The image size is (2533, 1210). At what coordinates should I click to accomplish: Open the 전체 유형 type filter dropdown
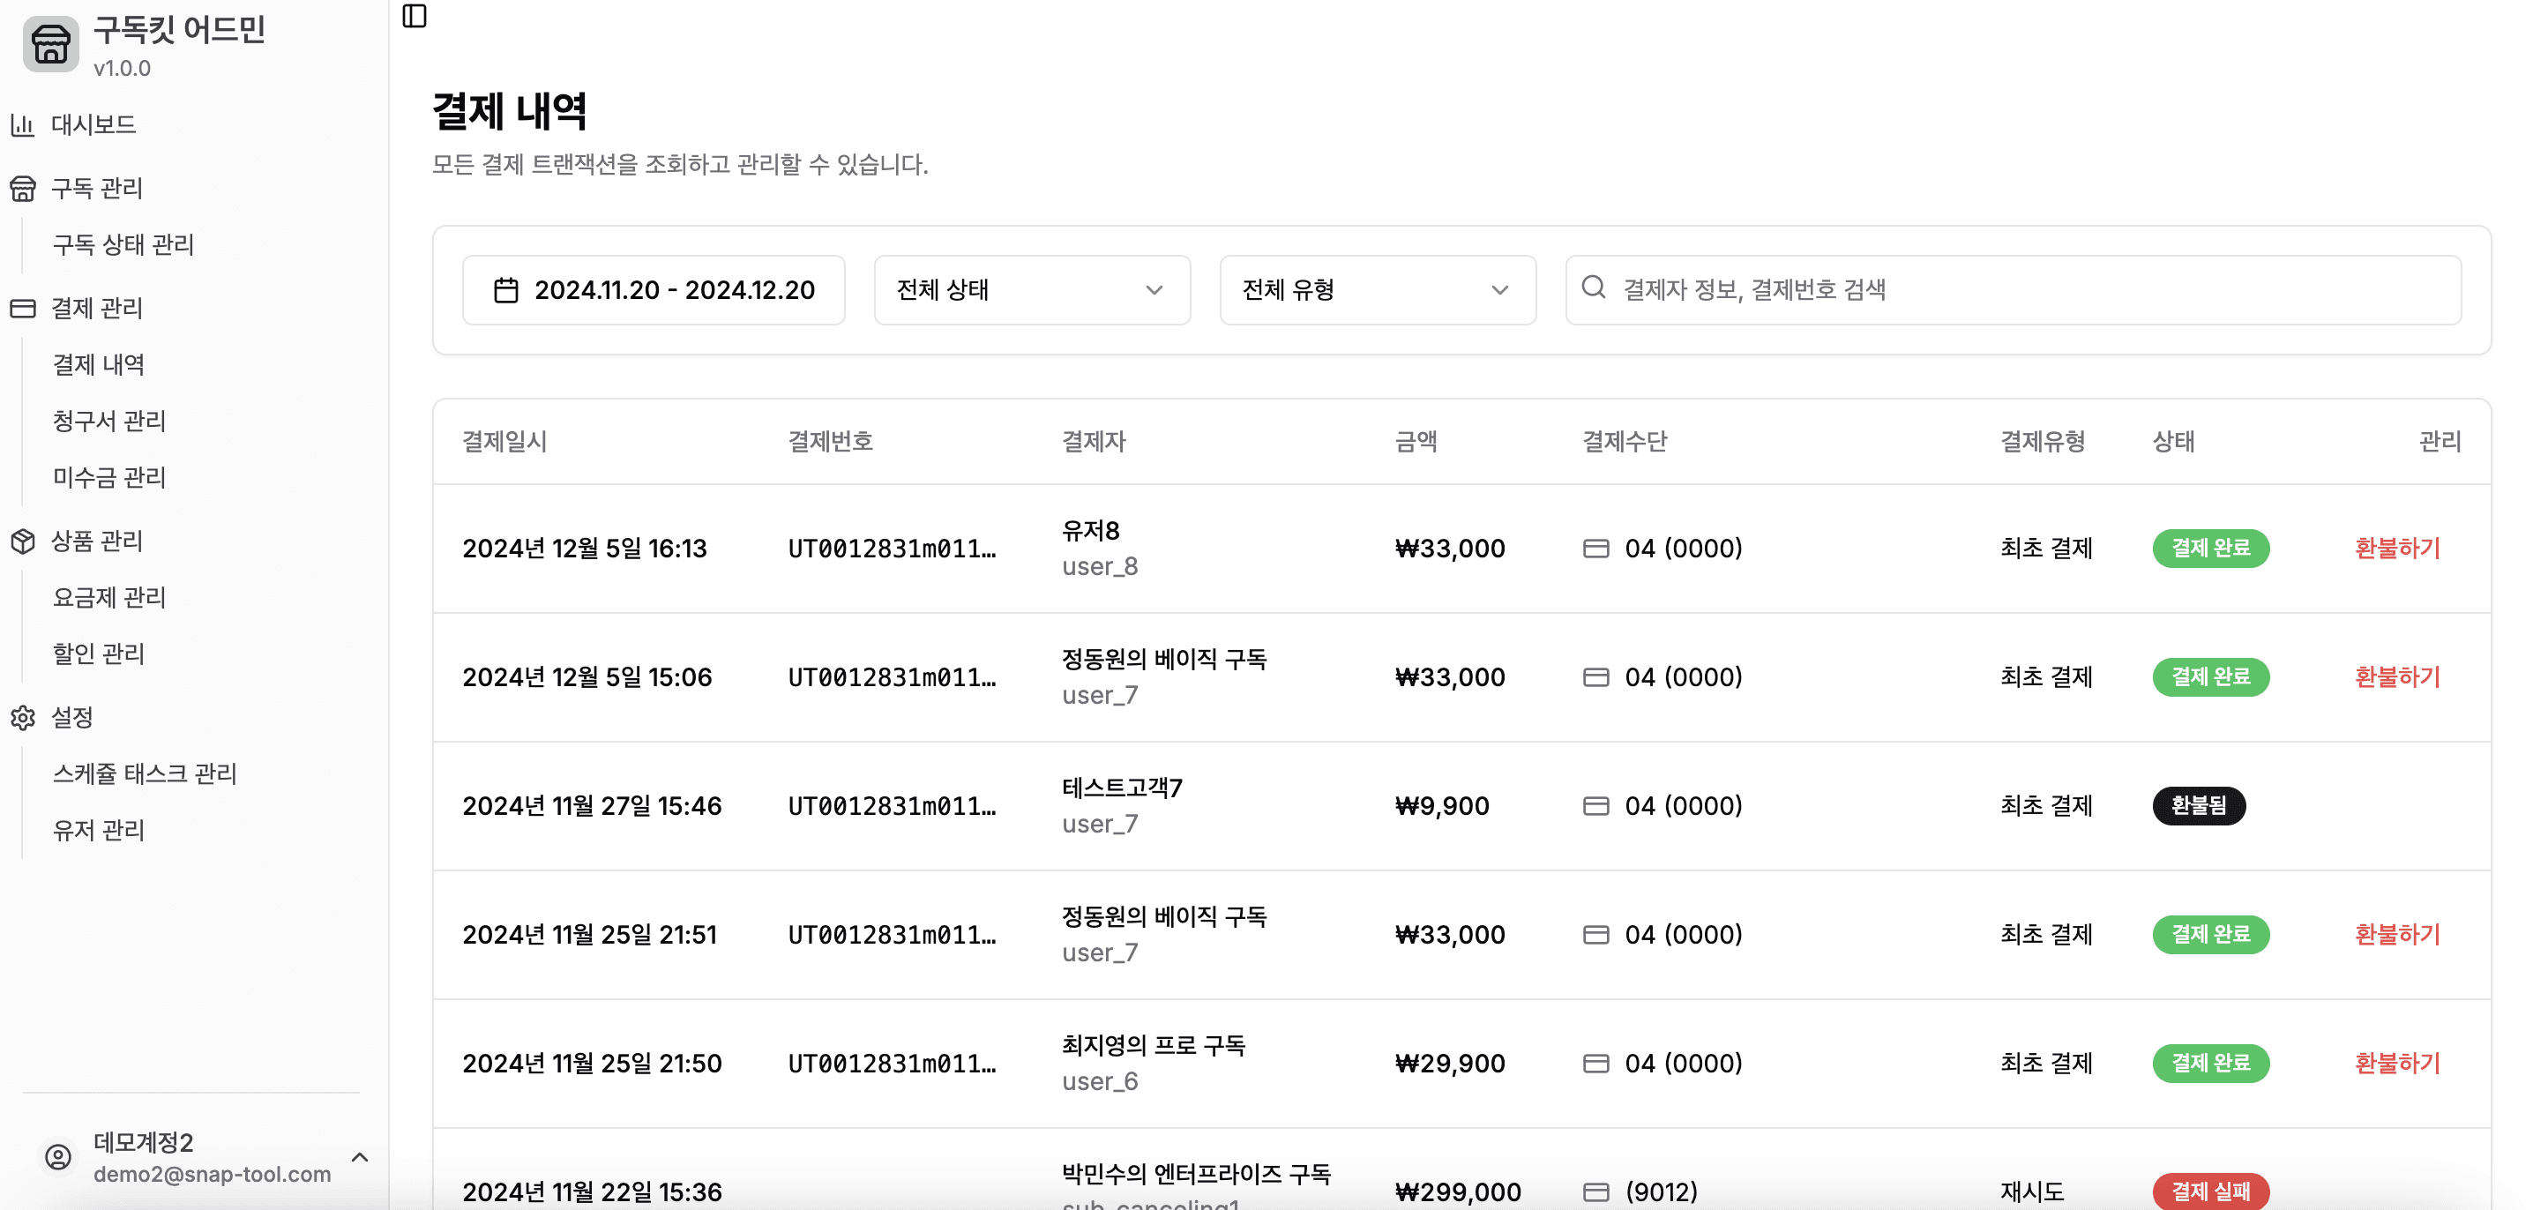click(1377, 290)
